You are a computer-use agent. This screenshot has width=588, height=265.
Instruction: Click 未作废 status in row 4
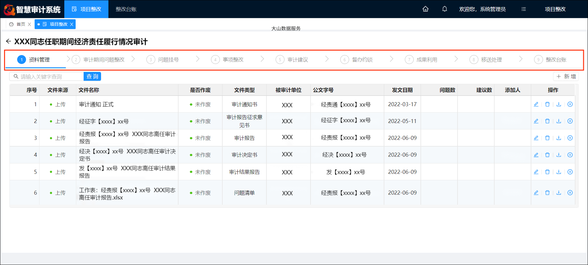200,155
